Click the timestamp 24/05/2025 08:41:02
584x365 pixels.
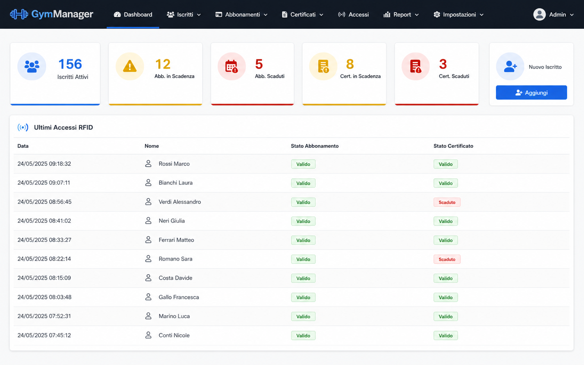pyautogui.click(x=44, y=220)
